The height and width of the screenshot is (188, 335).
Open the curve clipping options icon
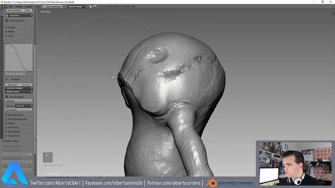27,41
